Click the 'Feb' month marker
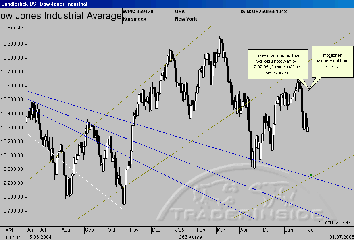The width and height of the screenshot is (354, 240). (x=201, y=230)
